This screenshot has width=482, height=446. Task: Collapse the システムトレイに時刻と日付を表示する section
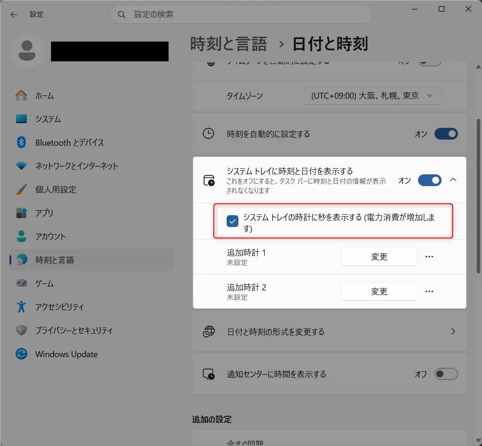point(453,180)
